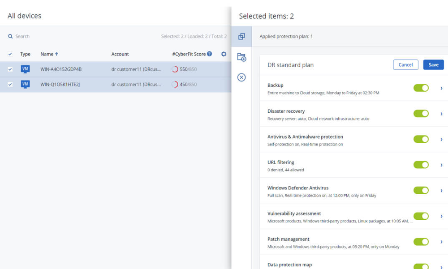Viewport: 448px width, 269px height.
Task: Click the add-to-group folder icon in sidebar
Action: 241,57
